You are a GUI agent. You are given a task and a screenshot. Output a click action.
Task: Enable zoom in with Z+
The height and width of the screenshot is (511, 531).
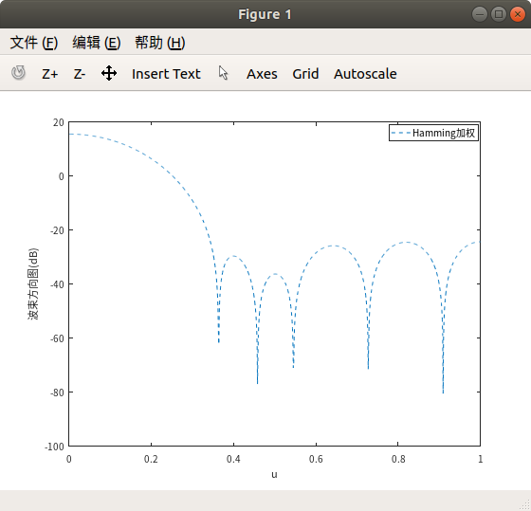point(49,74)
